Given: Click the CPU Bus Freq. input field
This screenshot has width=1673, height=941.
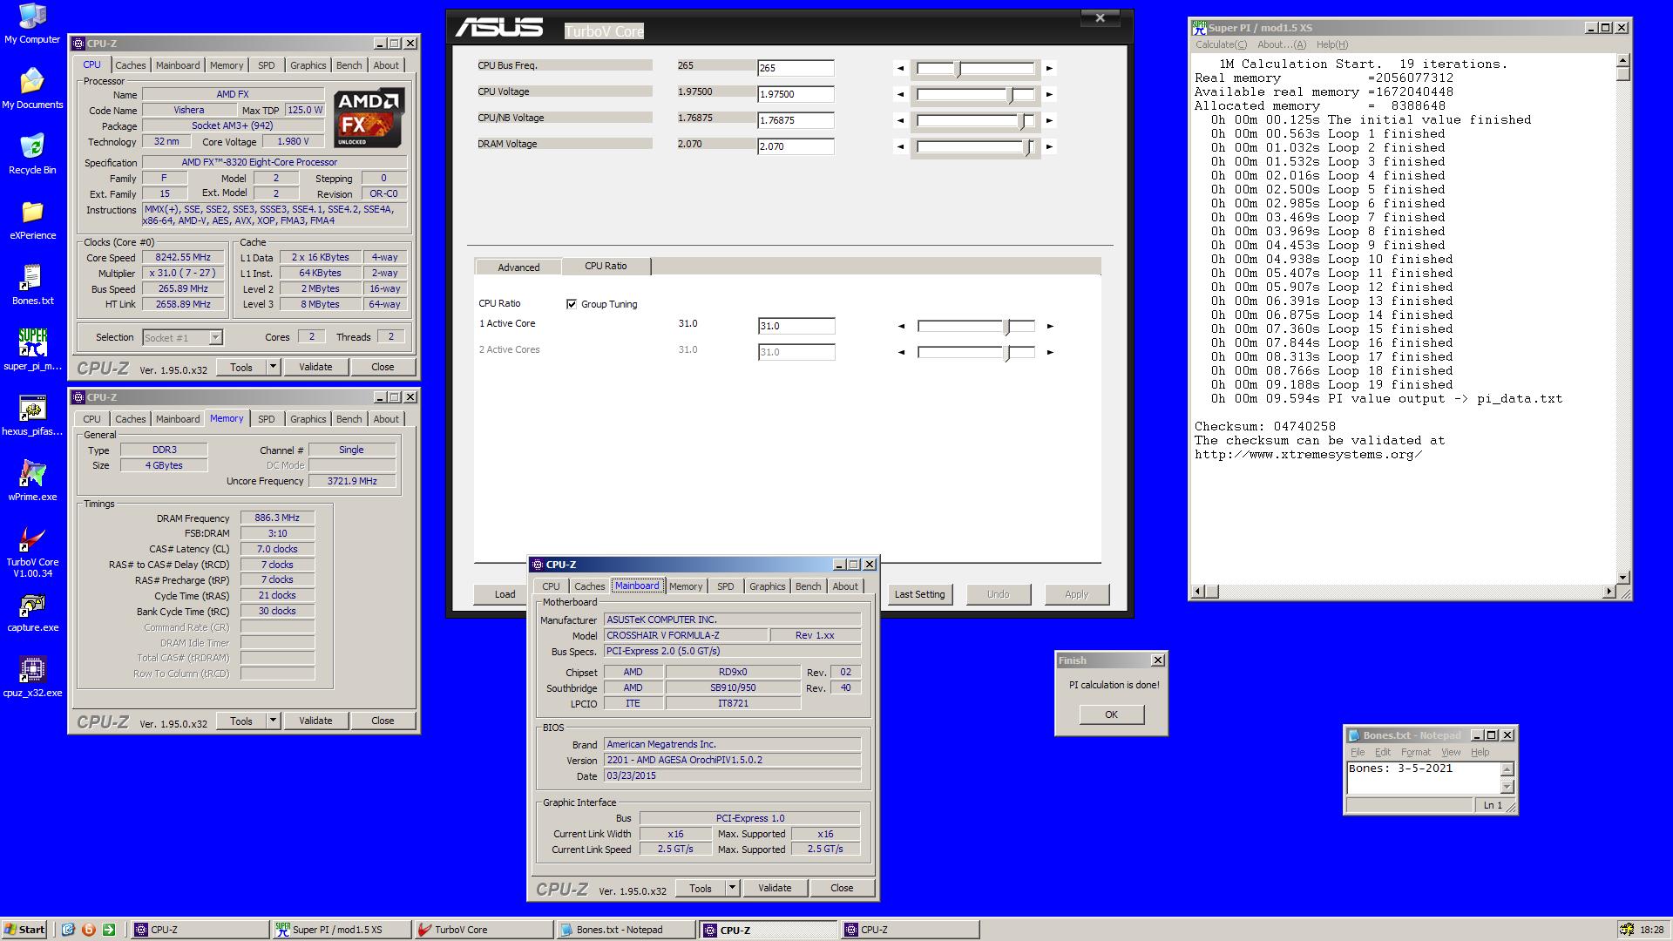Looking at the screenshot, I should click(796, 68).
